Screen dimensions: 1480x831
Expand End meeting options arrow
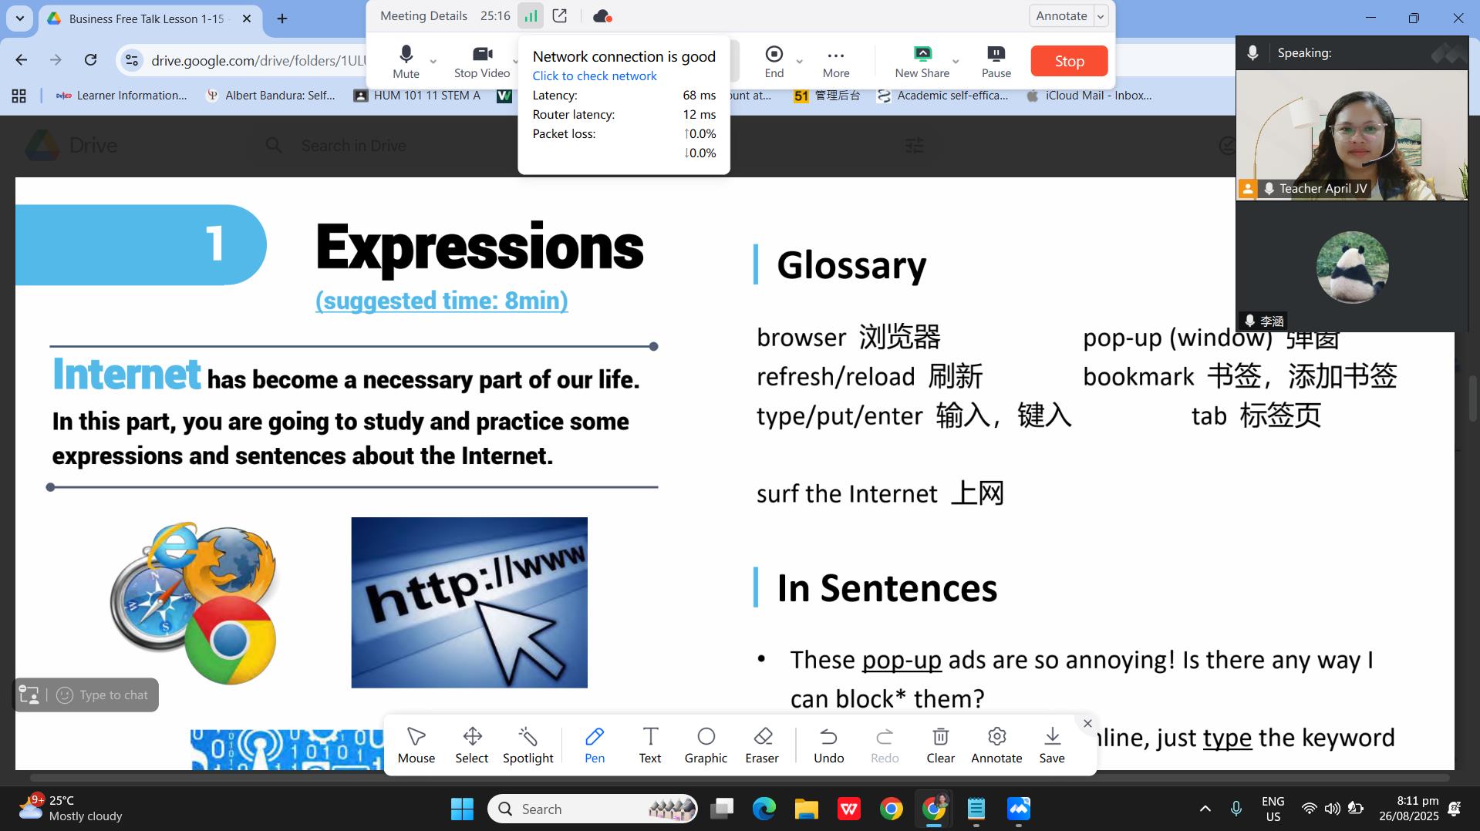coord(799,62)
